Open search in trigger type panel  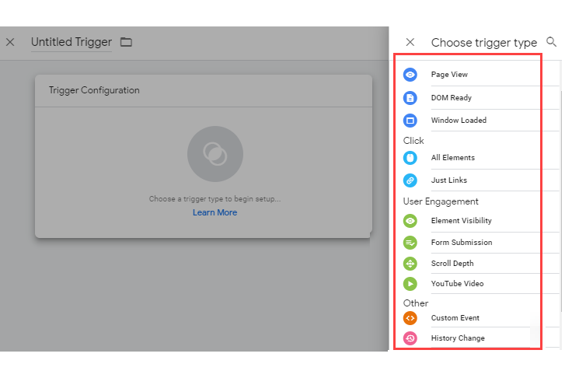(551, 42)
